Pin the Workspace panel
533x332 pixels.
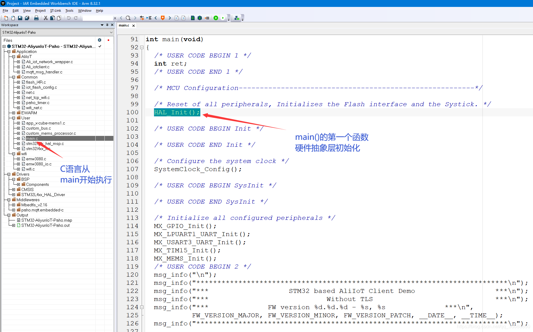tap(107, 25)
